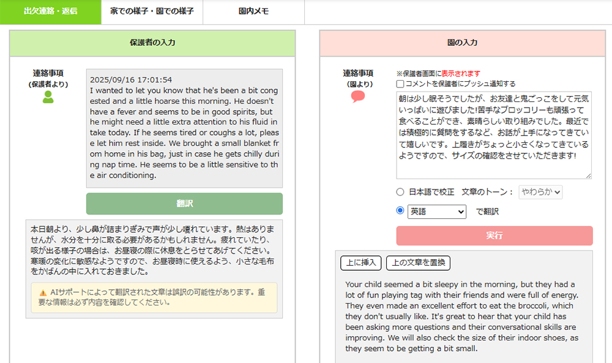This screenshot has width=612, height=363.
Task: Click the red speech bubble icon
Action: [x=359, y=97]
